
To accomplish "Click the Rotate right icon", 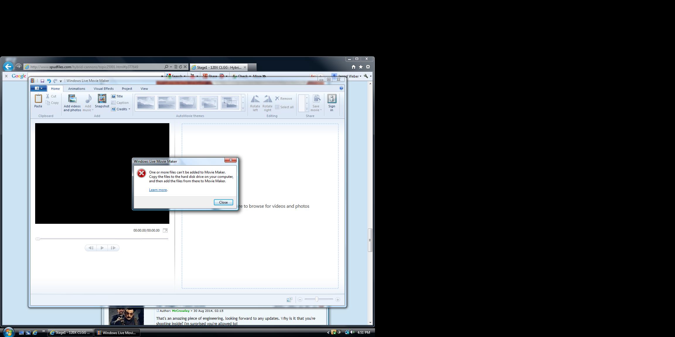I will (267, 99).
